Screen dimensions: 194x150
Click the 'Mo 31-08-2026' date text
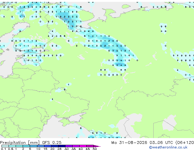tap(129, 143)
